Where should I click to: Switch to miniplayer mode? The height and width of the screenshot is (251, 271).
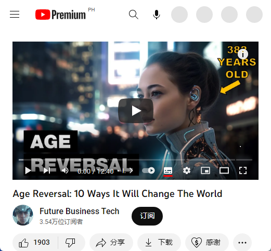pyautogui.click(x=205, y=170)
